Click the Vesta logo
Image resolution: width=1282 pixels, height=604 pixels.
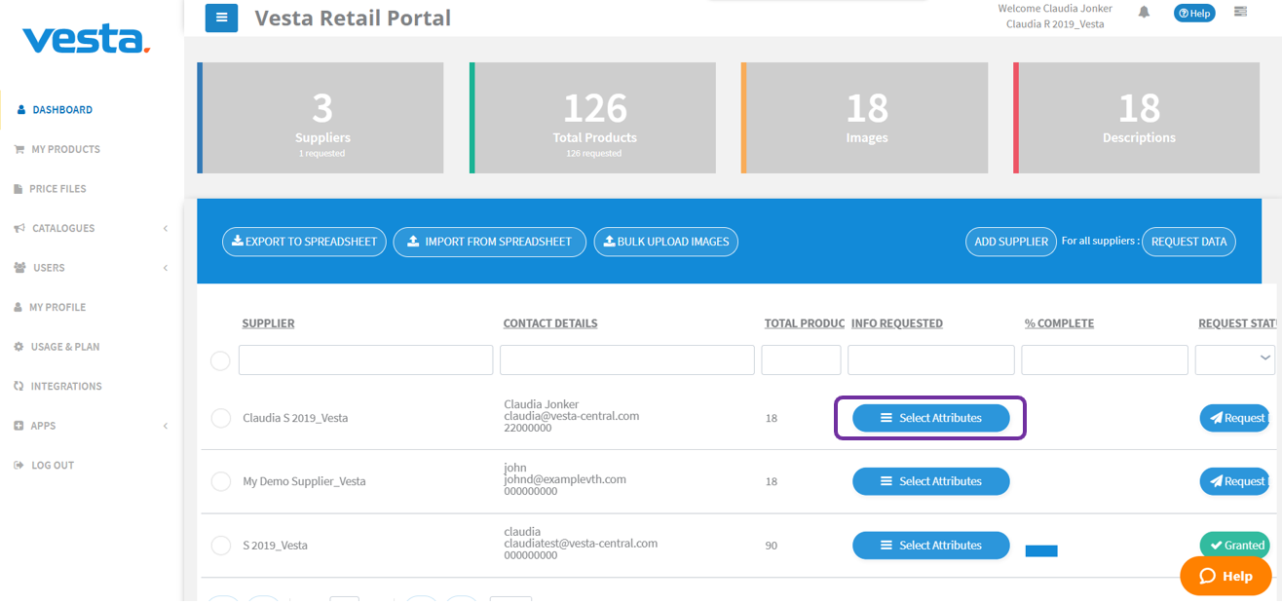click(x=86, y=39)
